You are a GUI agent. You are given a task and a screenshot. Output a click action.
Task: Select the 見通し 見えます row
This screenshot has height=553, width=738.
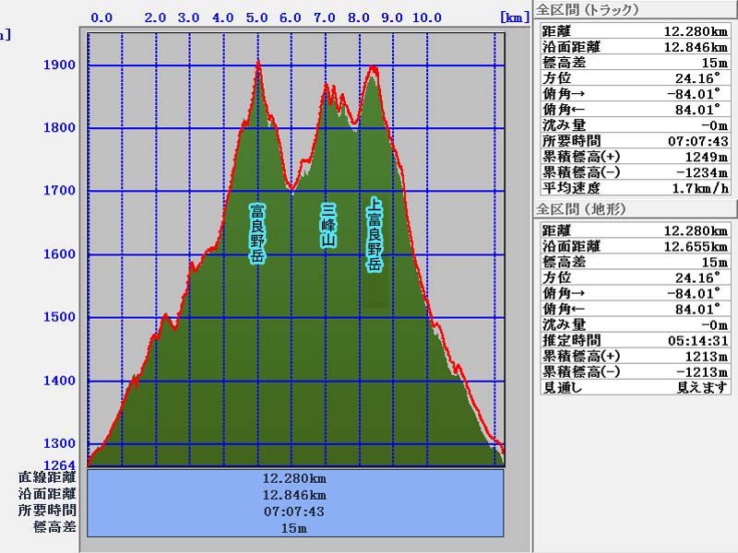pos(635,387)
